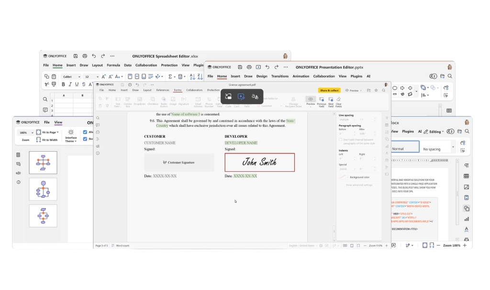
Task: Open search in Spreadsheet Editor left sidebar
Action: (45, 100)
